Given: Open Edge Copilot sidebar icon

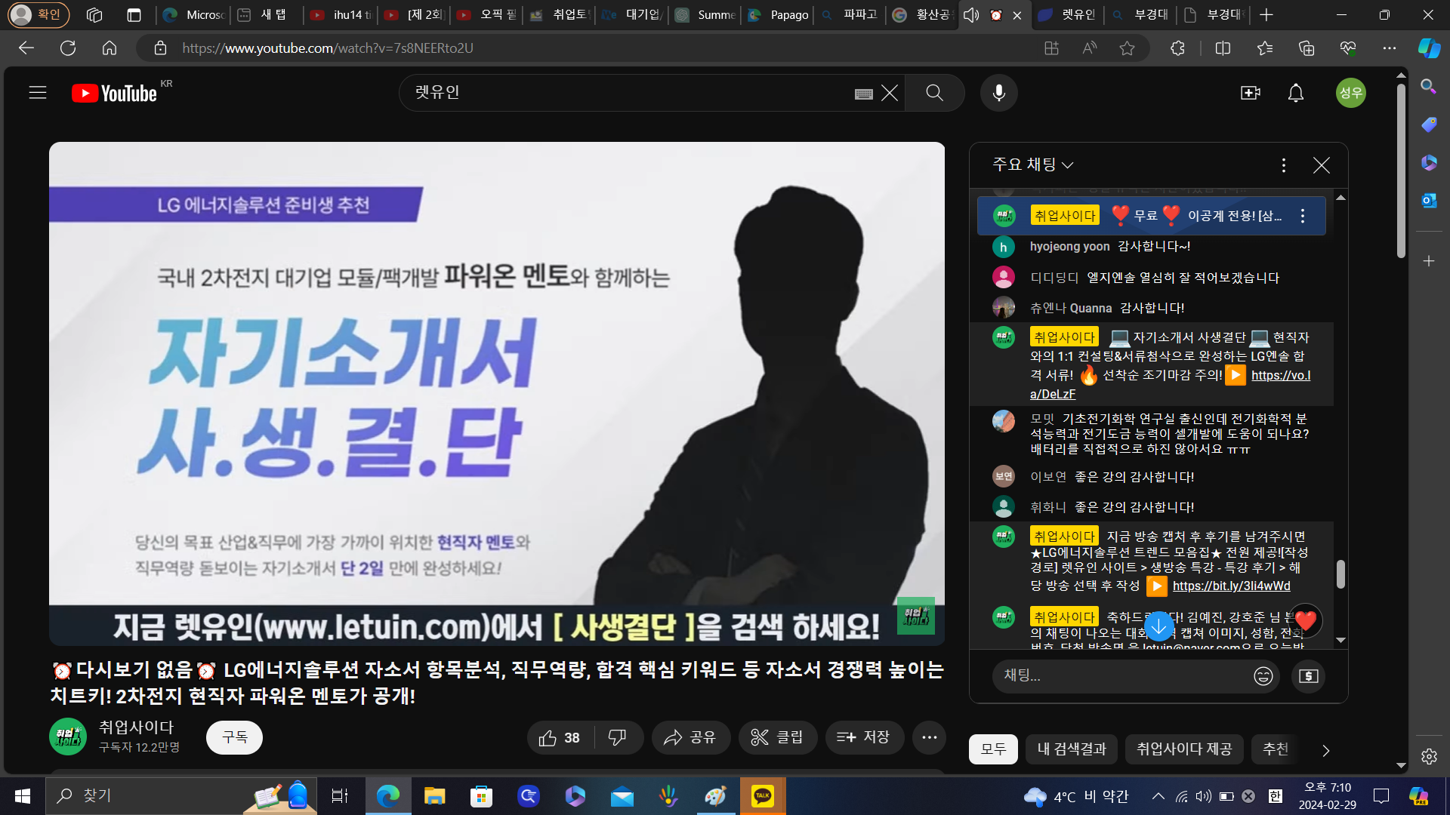Looking at the screenshot, I should click(x=1428, y=48).
